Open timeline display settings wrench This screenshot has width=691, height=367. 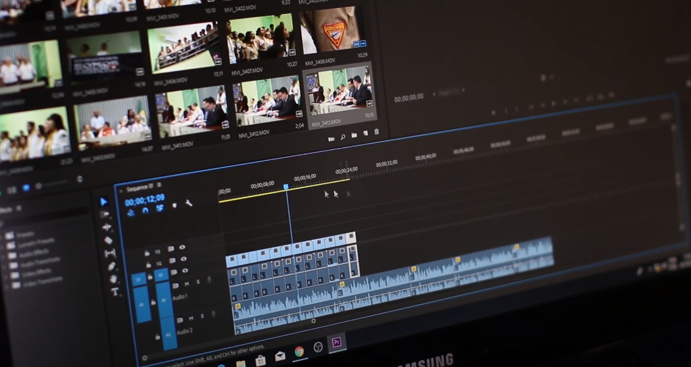coord(188,203)
